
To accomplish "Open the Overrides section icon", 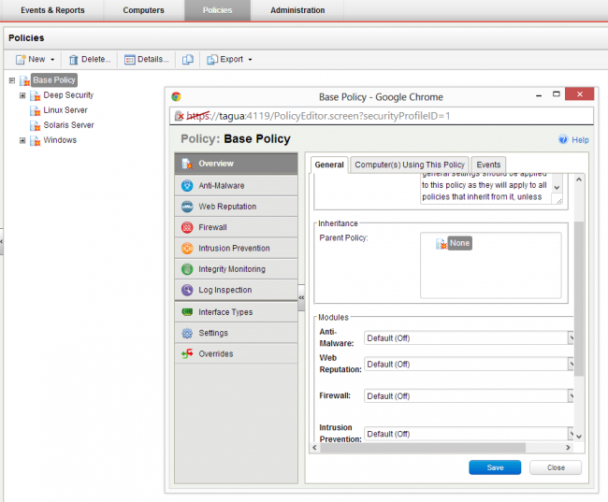I will click(187, 354).
